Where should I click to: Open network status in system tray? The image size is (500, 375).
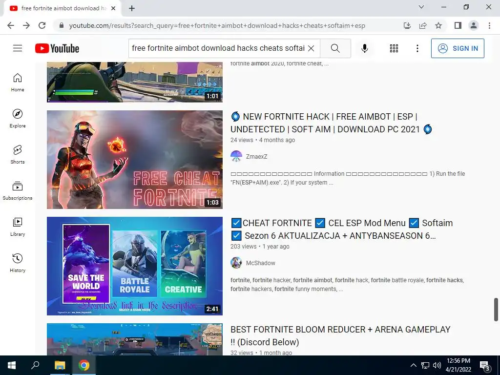click(425, 365)
